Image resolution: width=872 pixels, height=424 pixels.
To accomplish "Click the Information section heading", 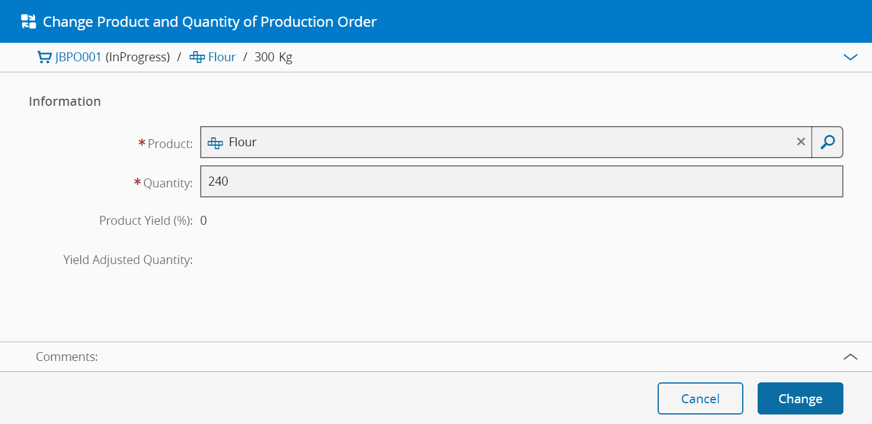I will [x=65, y=101].
